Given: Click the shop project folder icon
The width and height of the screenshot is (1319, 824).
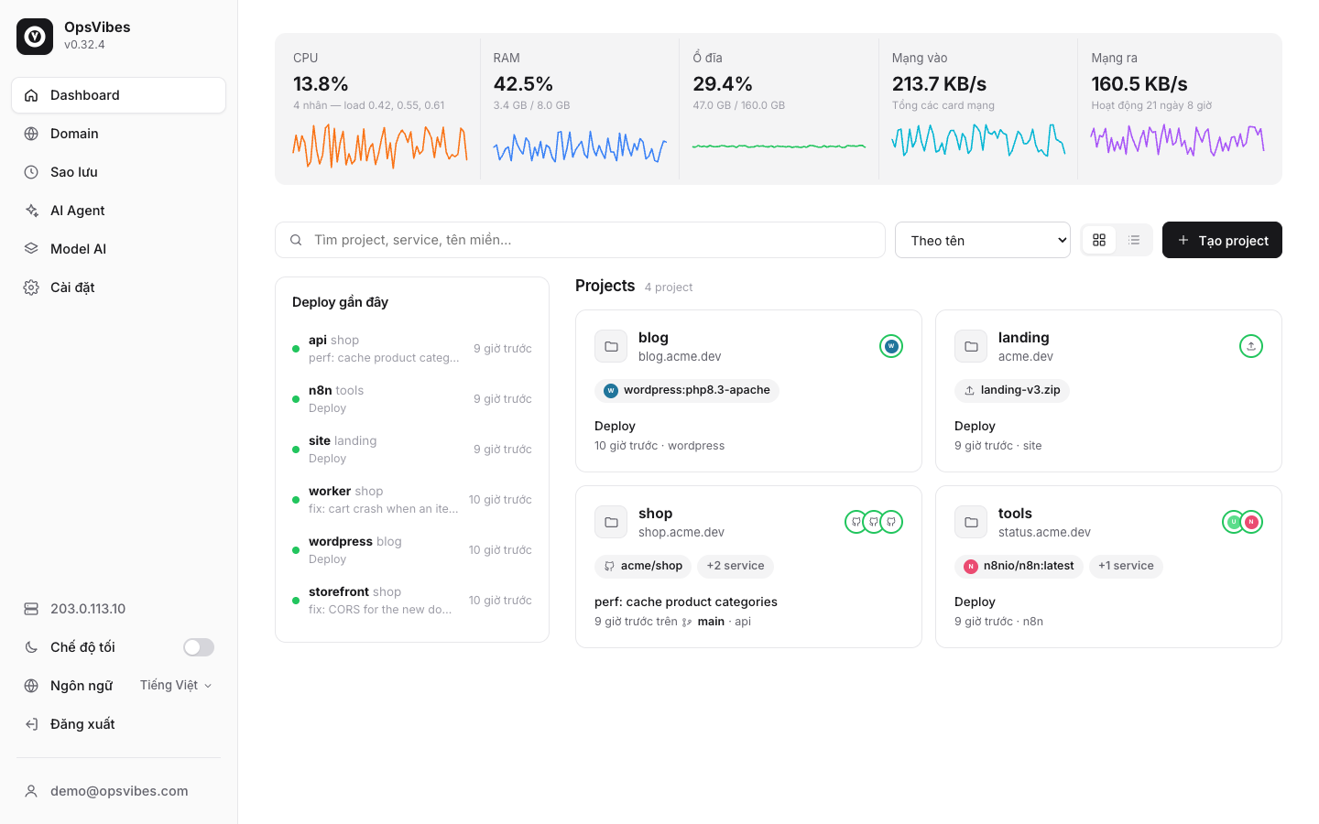Looking at the screenshot, I should click(611, 522).
